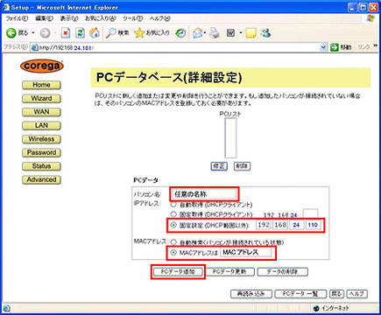Select the 自動取得 (DHCPクライアント) radio button
The height and width of the screenshot is (315, 381).
173,204
